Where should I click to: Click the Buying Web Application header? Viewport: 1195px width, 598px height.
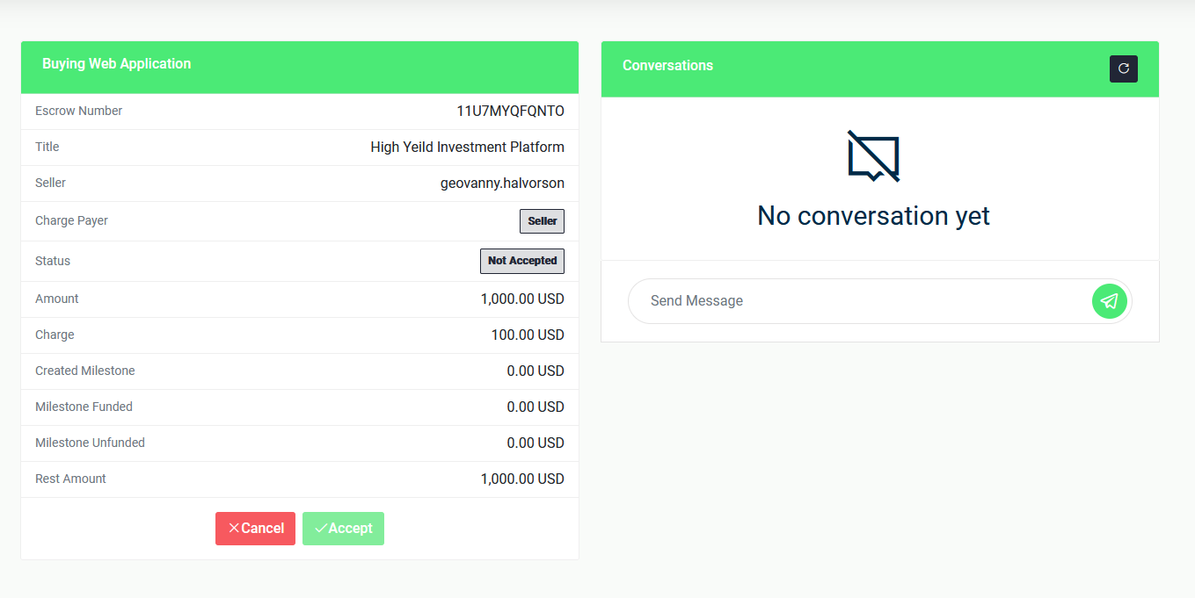(116, 64)
